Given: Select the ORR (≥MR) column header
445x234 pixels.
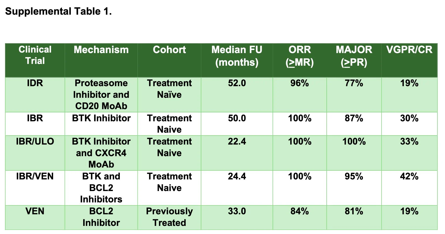Looking at the screenshot, I should click(x=300, y=56).
